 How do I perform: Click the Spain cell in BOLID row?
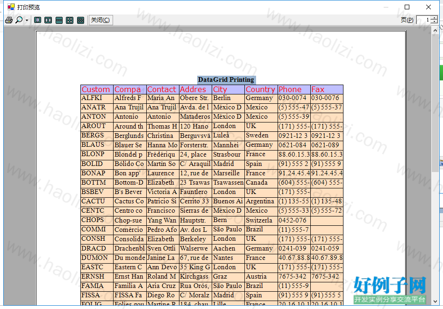(x=261, y=164)
